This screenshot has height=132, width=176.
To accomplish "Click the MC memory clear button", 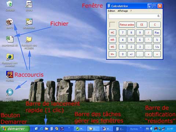I will point(113,33).
